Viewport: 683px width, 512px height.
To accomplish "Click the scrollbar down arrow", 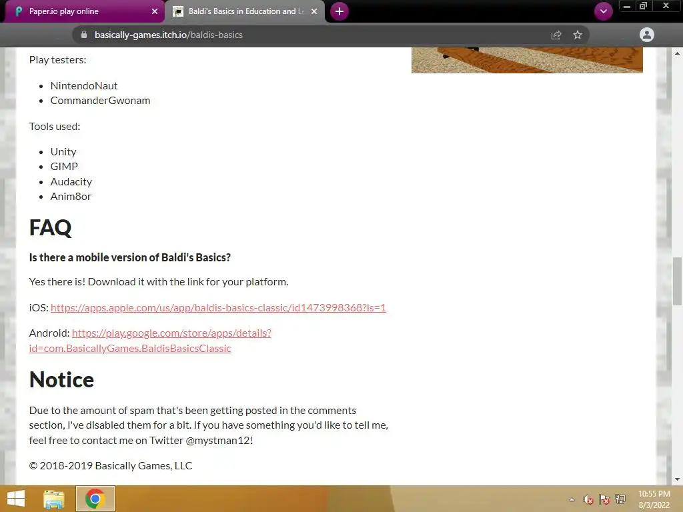I will [x=677, y=479].
